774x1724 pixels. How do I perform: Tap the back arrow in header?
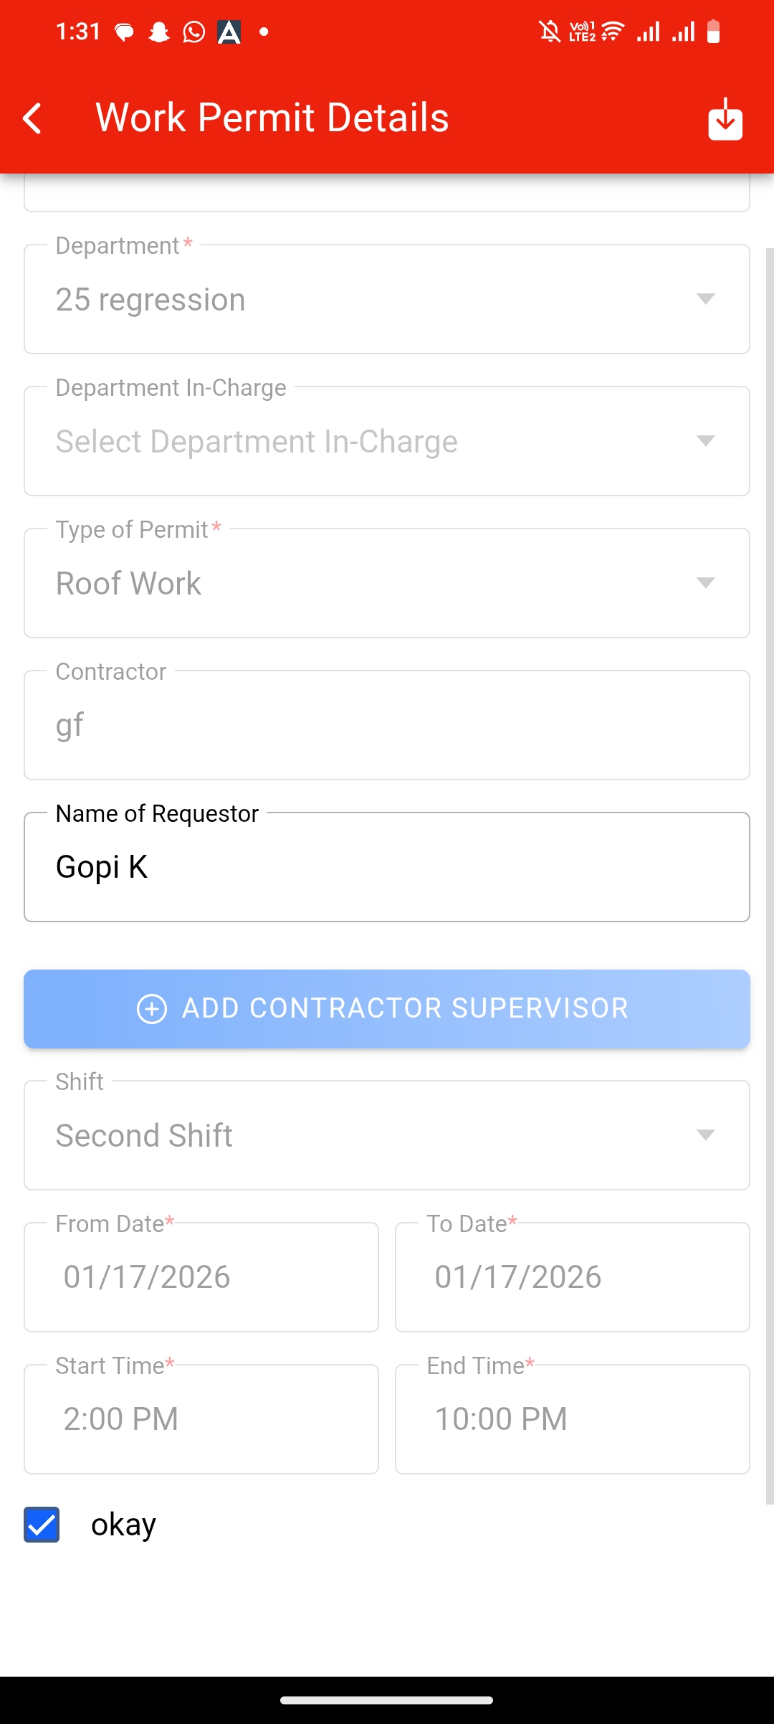(x=32, y=118)
